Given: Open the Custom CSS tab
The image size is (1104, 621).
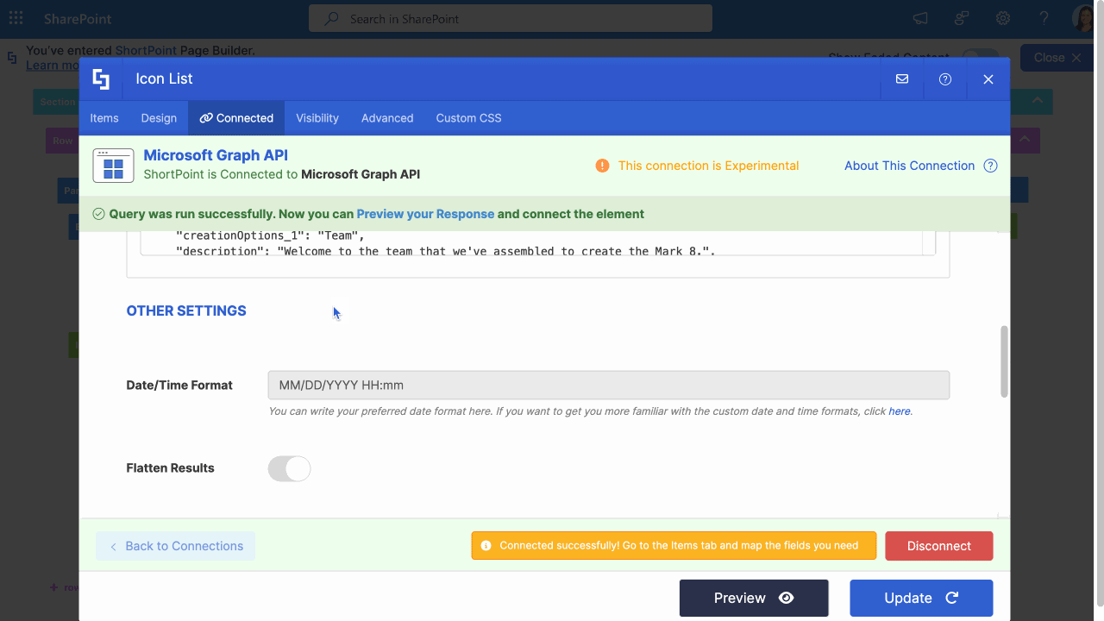Looking at the screenshot, I should (468, 118).
